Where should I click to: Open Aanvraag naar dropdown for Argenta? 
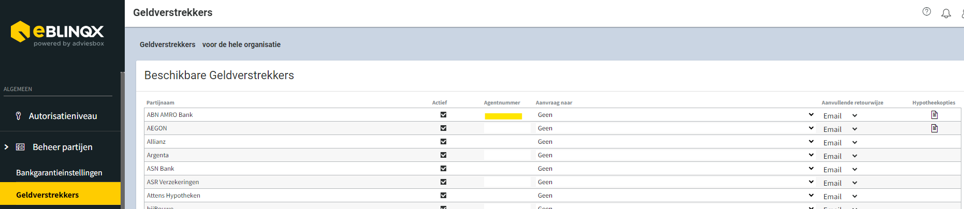pos(676,155)
